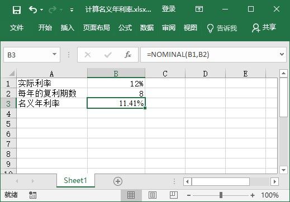This screenshot has width=290, height=202.
Task: Click the vertical scrollbar thumb
Action: point(283,97)
